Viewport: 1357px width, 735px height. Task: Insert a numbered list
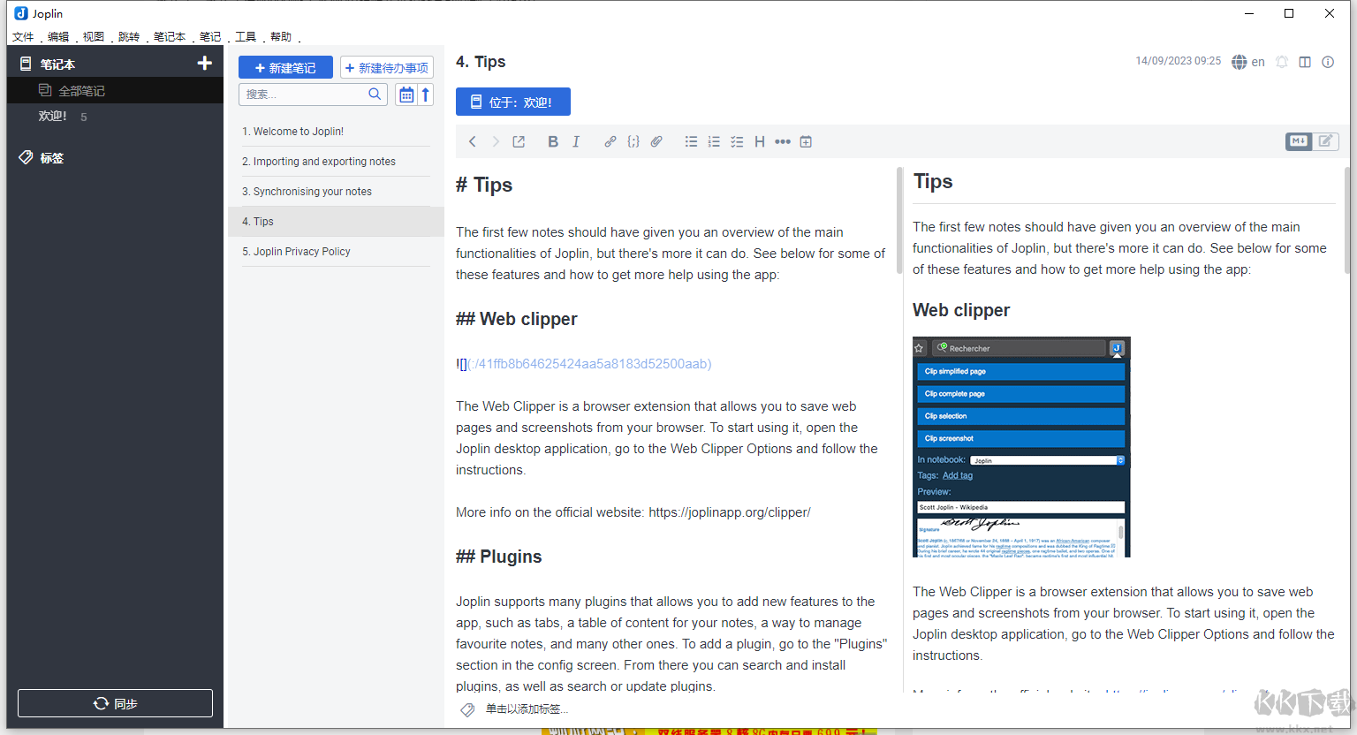[x=714, y=141]
